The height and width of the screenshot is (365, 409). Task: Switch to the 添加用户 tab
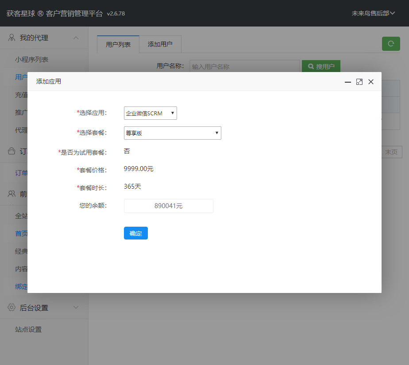coord(160,44)
